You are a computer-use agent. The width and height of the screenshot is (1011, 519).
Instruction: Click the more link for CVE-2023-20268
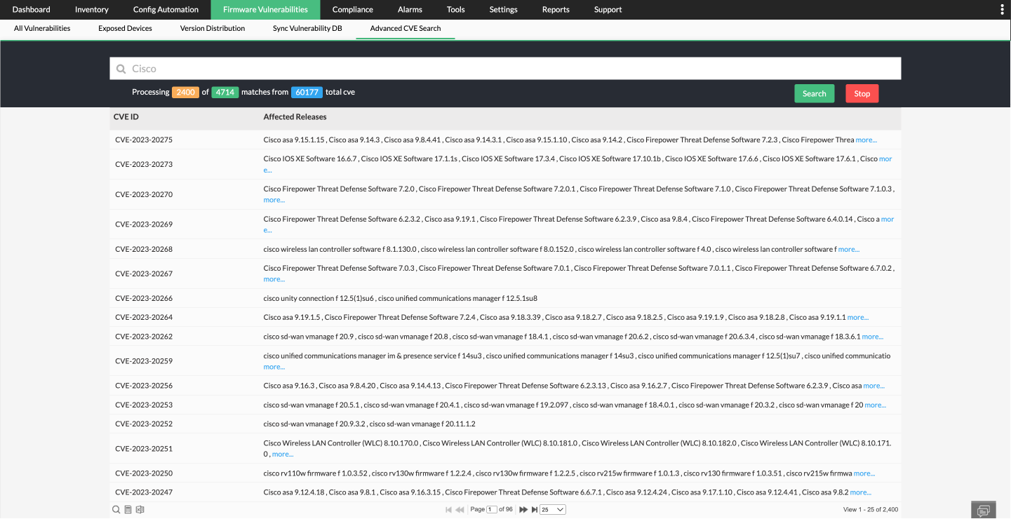(x=849, y=250)
